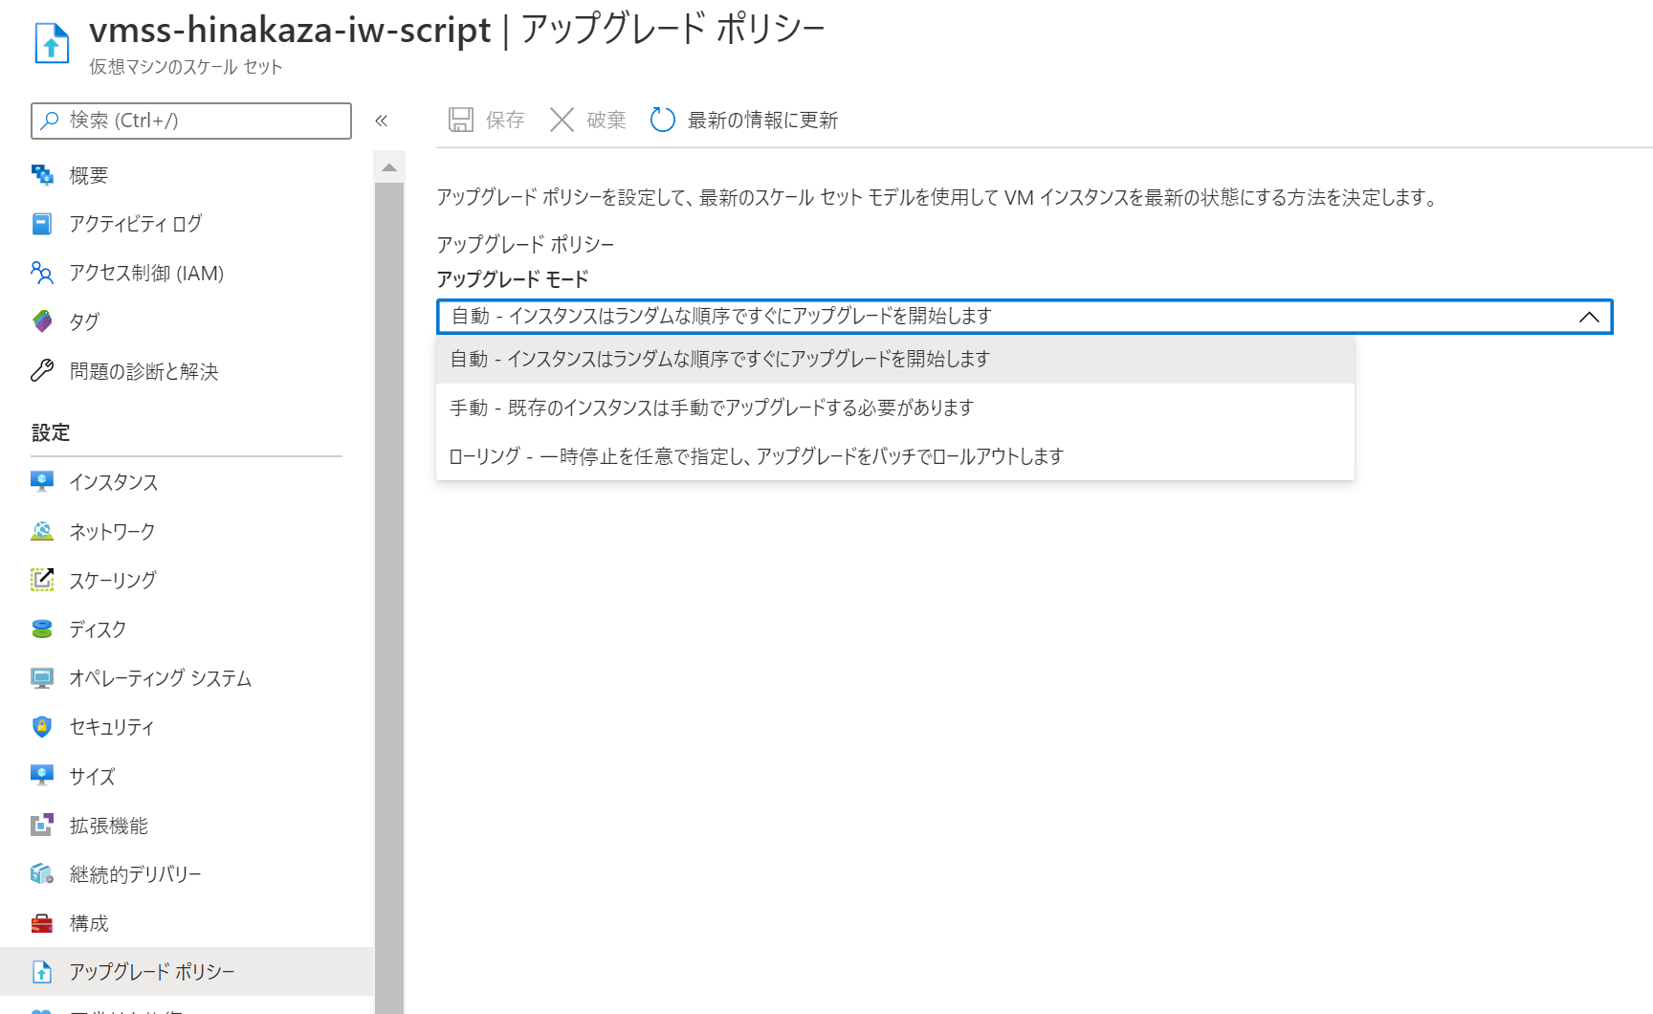Click the 構成 toolbox icon
The height and width of the screenshot is (1014, 1653).
pos(42,923)
